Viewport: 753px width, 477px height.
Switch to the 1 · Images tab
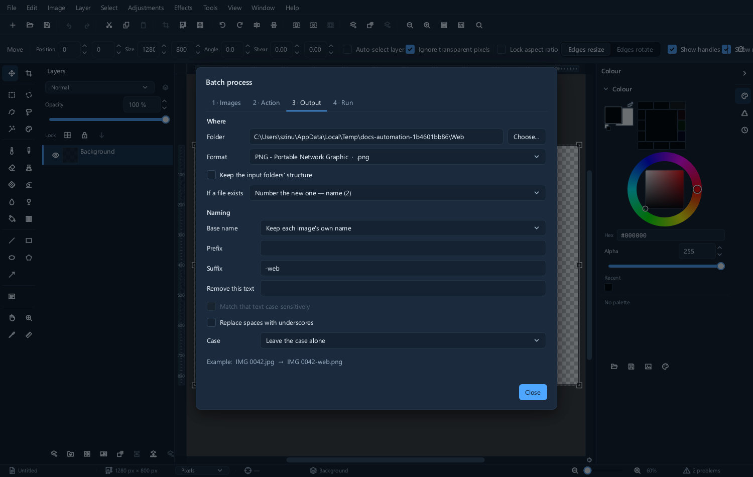[x=226, y=102]
